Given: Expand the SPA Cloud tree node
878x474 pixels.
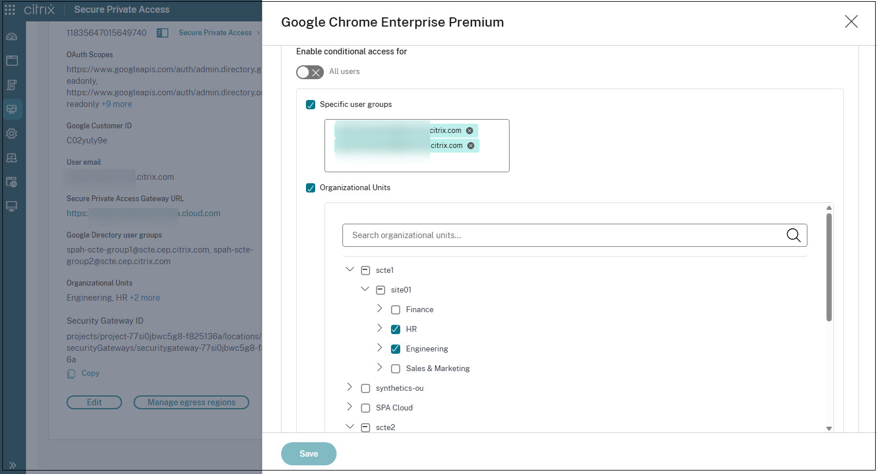Looking at the screenshot, I should [x=349, y=407].
